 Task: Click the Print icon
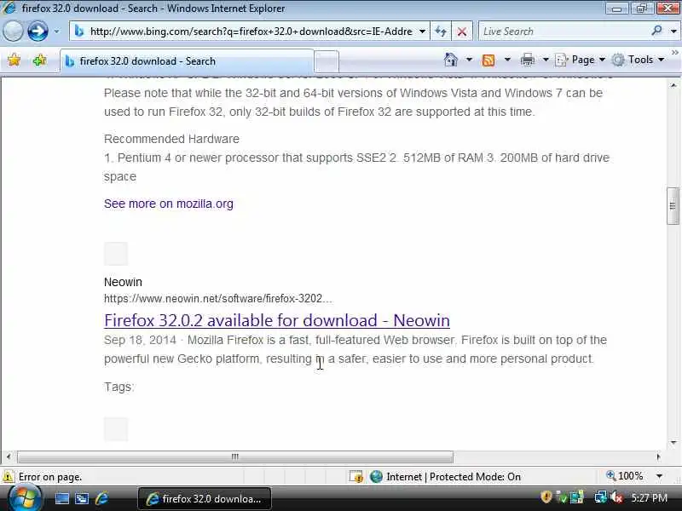(x=527, y=60)
